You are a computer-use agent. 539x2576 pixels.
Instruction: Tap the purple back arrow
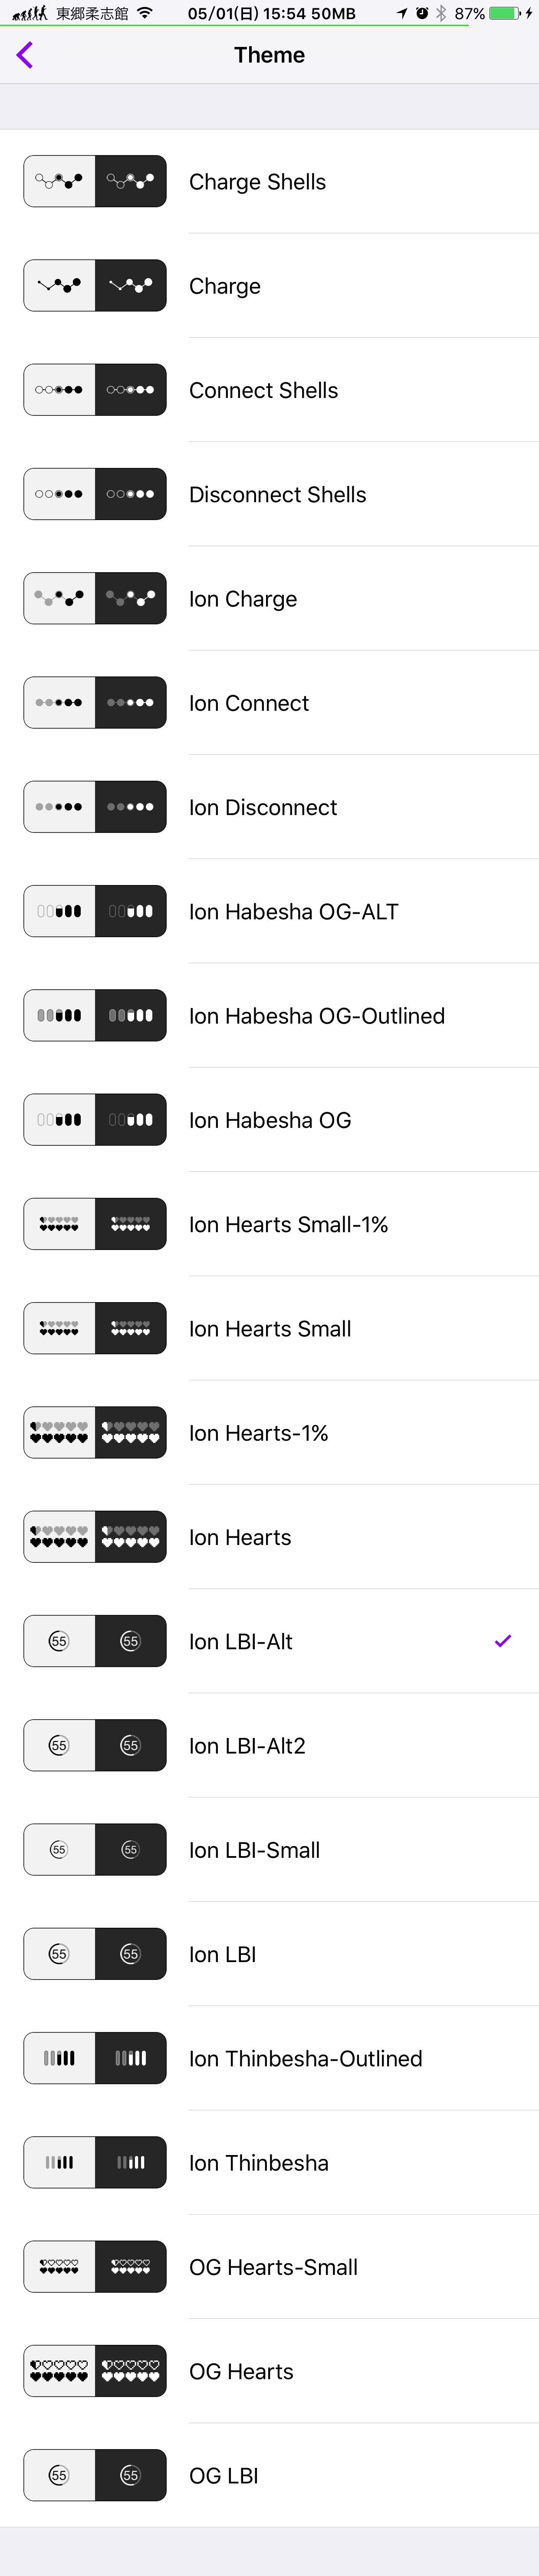(x=25, y=55)
